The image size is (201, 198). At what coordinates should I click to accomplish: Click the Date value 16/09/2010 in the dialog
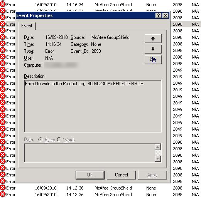(x=56, y=37)
